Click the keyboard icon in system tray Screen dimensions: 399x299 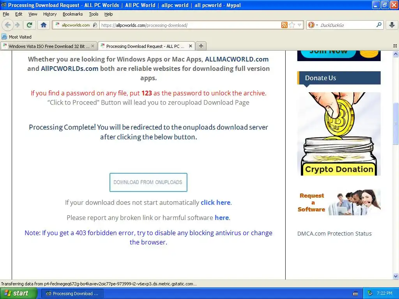tap(355, 294)
